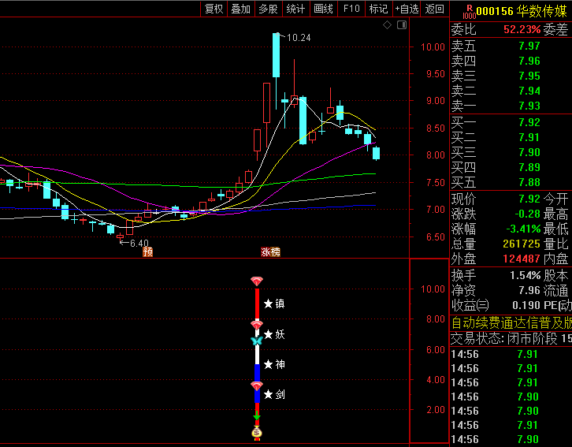Click the R1000 badge beside stock code

coord(468,10)
